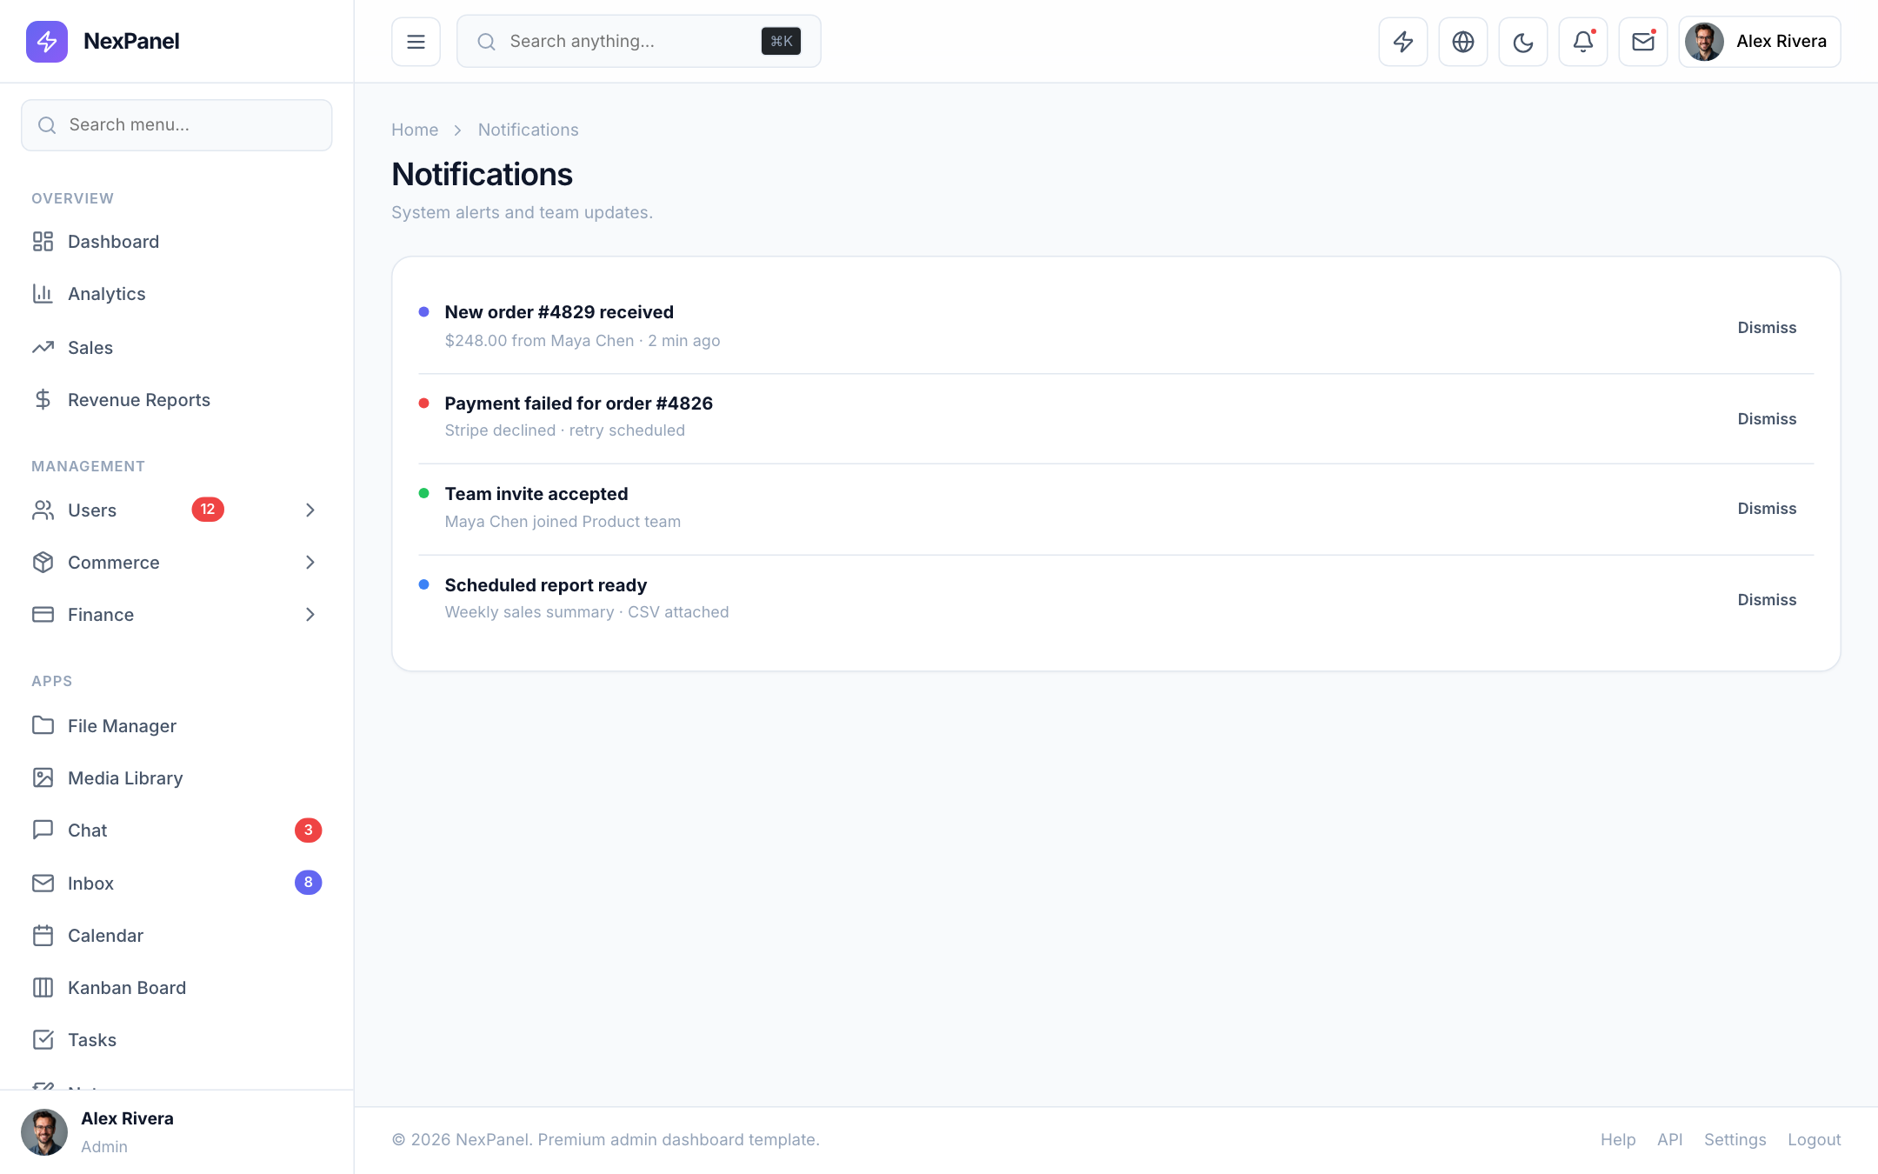Image resolution: width=1878 pixels, height=1174 pixels.
Task: Click the Users people icon
Action: [x=43, y=510]
